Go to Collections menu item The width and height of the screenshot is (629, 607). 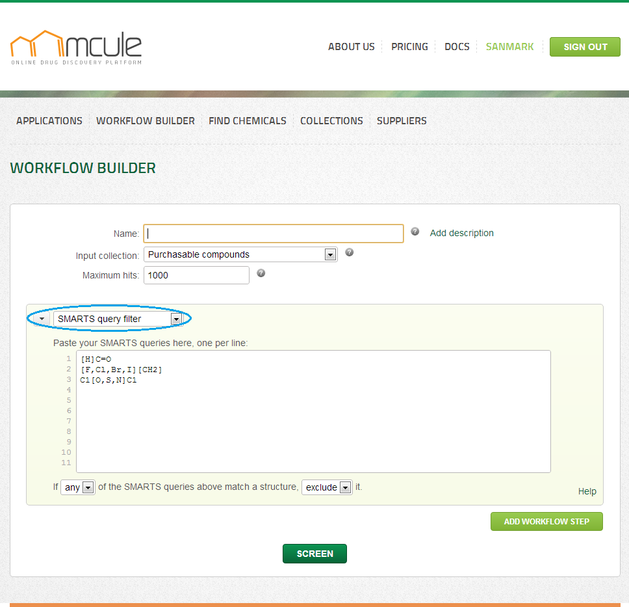tap(331, 121)
